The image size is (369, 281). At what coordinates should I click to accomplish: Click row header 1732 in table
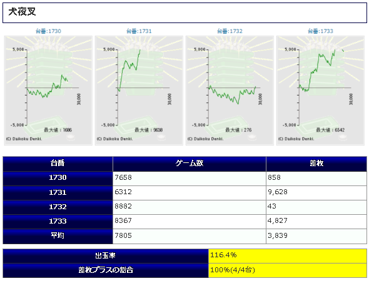tap(58, 207)
